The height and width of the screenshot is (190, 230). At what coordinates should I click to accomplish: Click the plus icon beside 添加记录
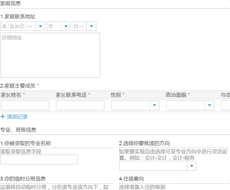click(3, 117)
